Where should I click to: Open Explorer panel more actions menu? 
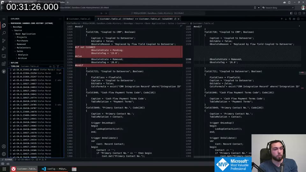pyautogui.click(x=60, y=19)
